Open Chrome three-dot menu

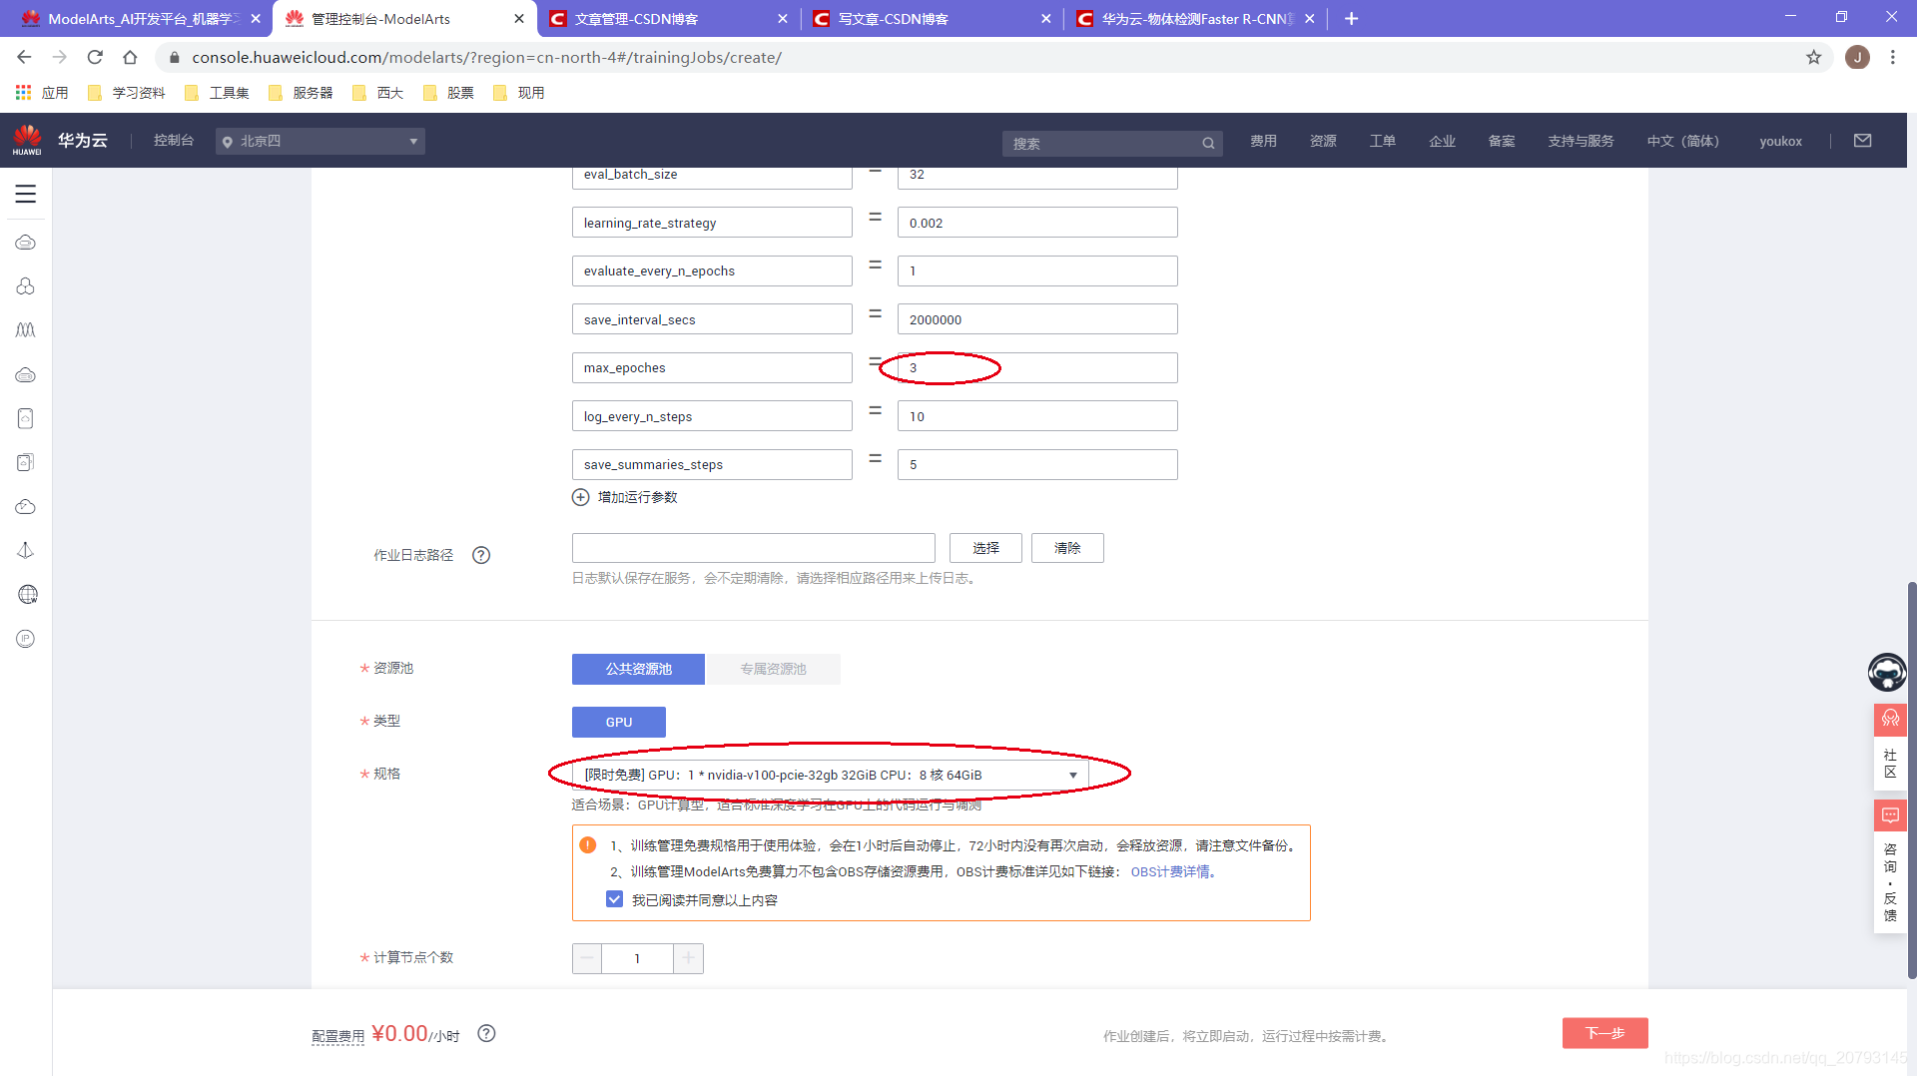(x=1892, y=57)
